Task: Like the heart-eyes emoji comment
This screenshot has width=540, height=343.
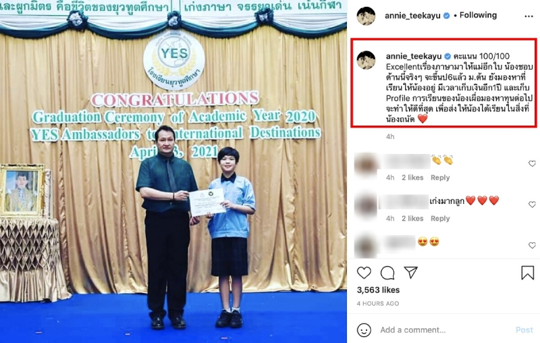Action: pos(532,245)
